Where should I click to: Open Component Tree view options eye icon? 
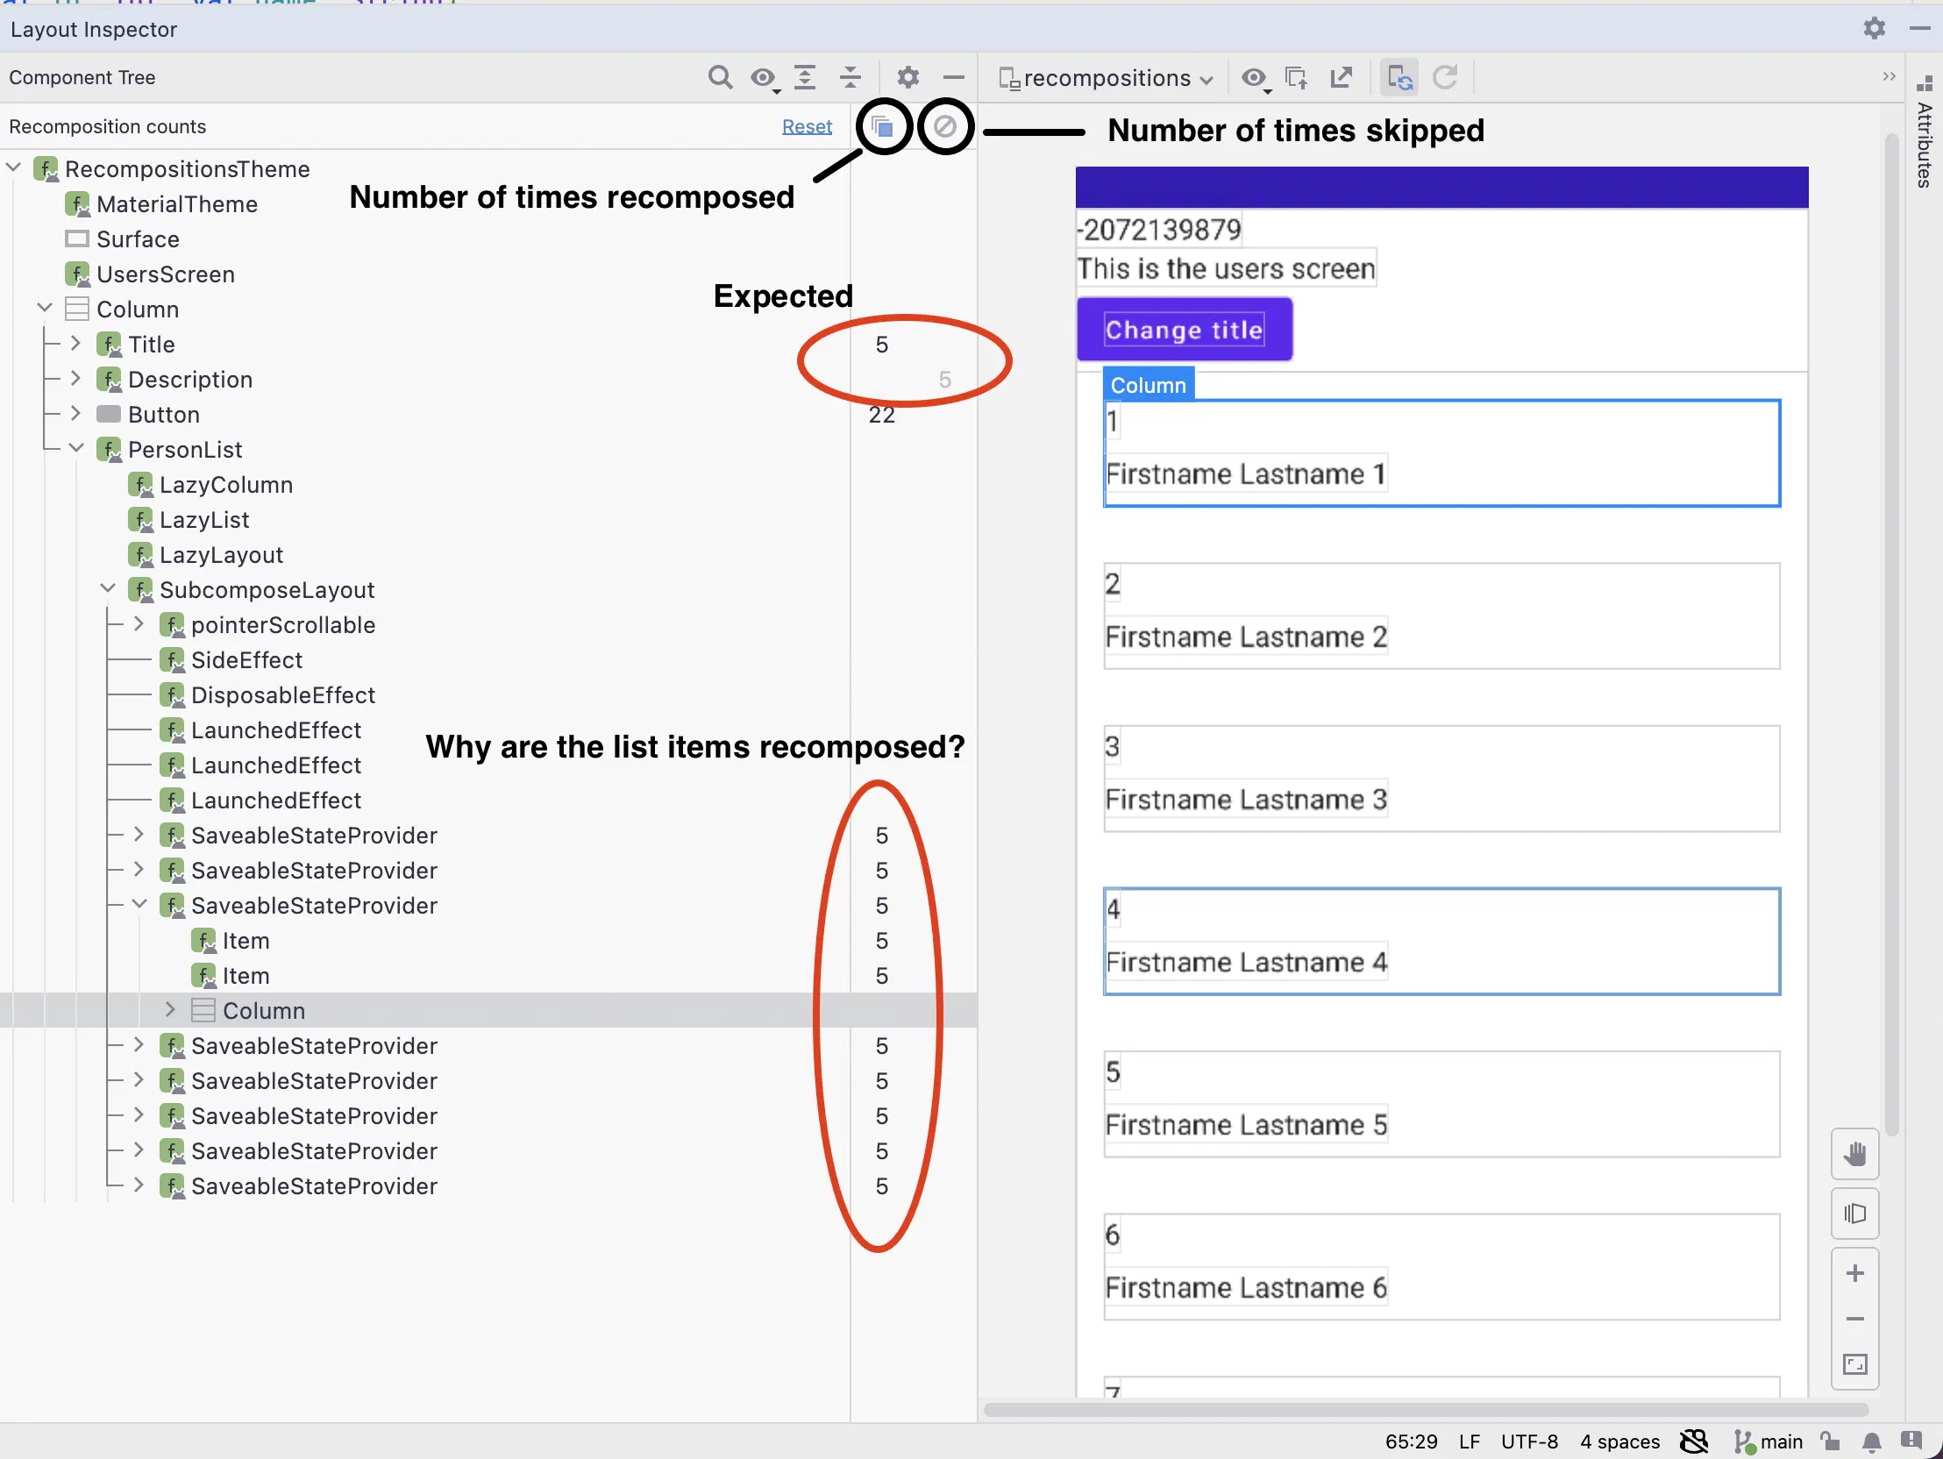click(765, 77)
